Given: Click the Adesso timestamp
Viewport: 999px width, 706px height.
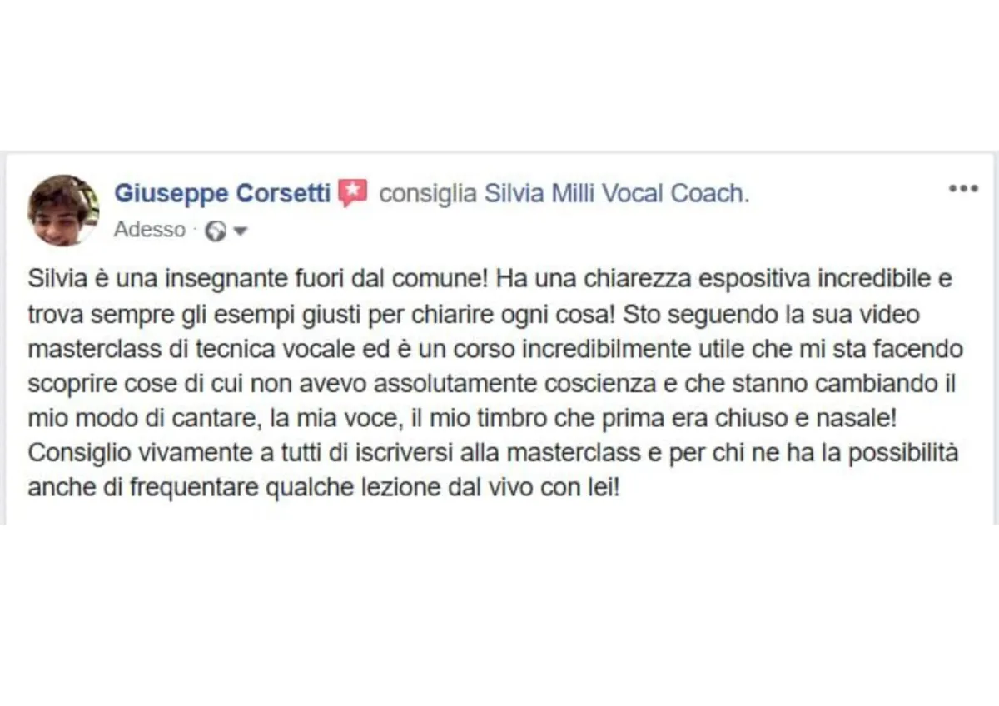Looking at the screenshot, I should (150, 230).
